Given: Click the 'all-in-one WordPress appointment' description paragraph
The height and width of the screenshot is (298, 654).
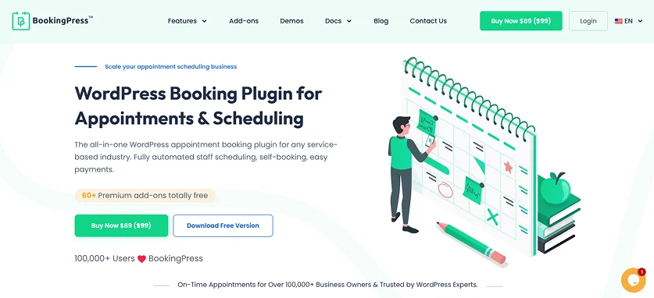Looking at the screenshot, I should (x=205, y=158).
